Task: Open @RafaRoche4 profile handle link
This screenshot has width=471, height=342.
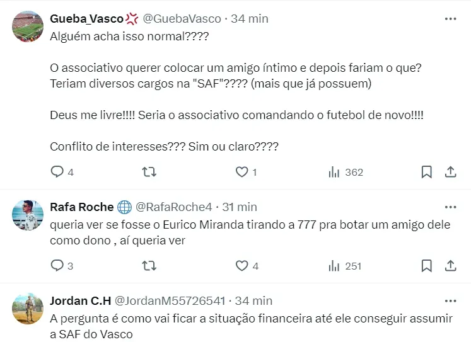Action: (174, 207)
